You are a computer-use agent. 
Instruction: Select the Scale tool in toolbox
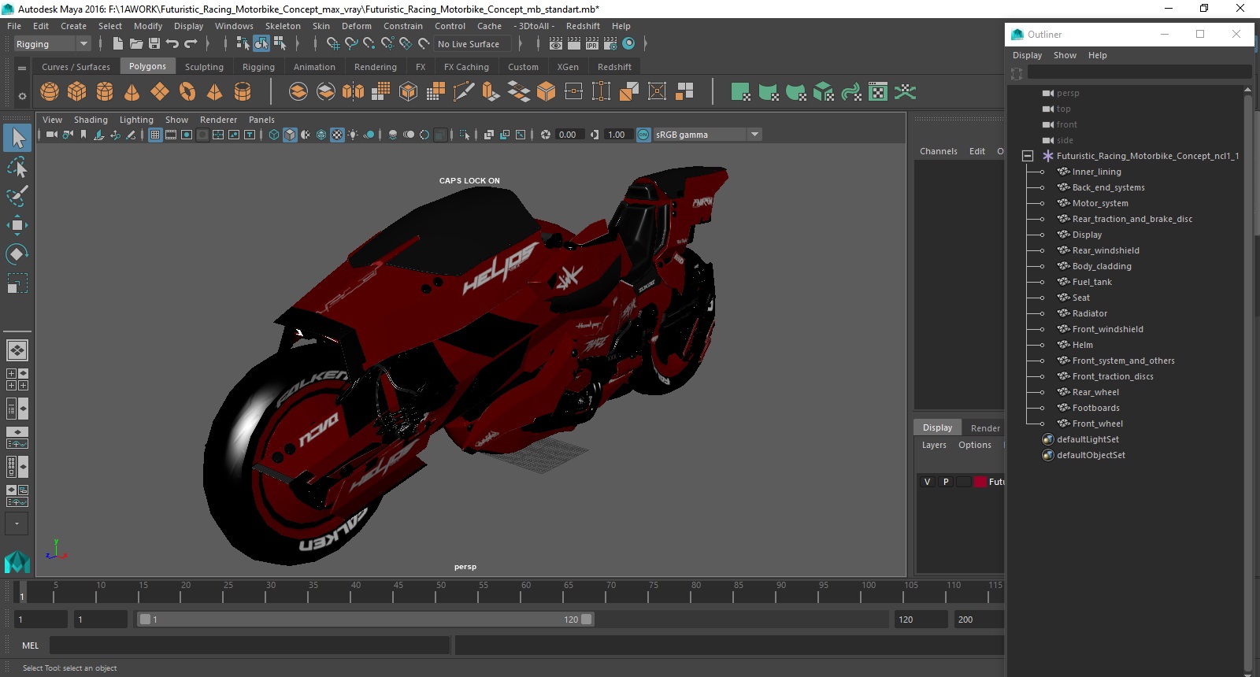click(17, 283)
